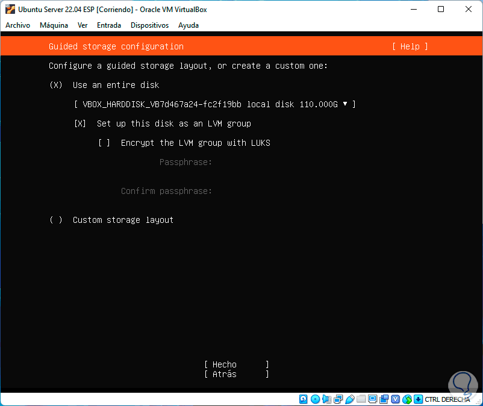Screen dimensions: 483x406
Task: Open the shared folders status icon
Action: click(361, 399)
